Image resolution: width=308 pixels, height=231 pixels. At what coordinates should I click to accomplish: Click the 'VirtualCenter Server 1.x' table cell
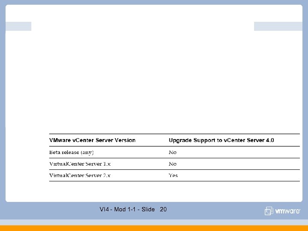(80, 164)
